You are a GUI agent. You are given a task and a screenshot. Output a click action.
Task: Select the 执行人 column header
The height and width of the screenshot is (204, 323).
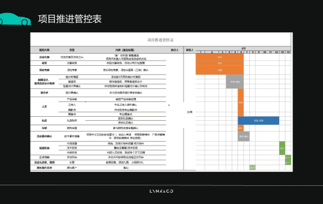point(175,50)
